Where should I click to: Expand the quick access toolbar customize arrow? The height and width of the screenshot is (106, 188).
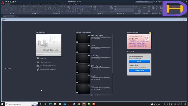pyautogui.click(x=15, y=2)
